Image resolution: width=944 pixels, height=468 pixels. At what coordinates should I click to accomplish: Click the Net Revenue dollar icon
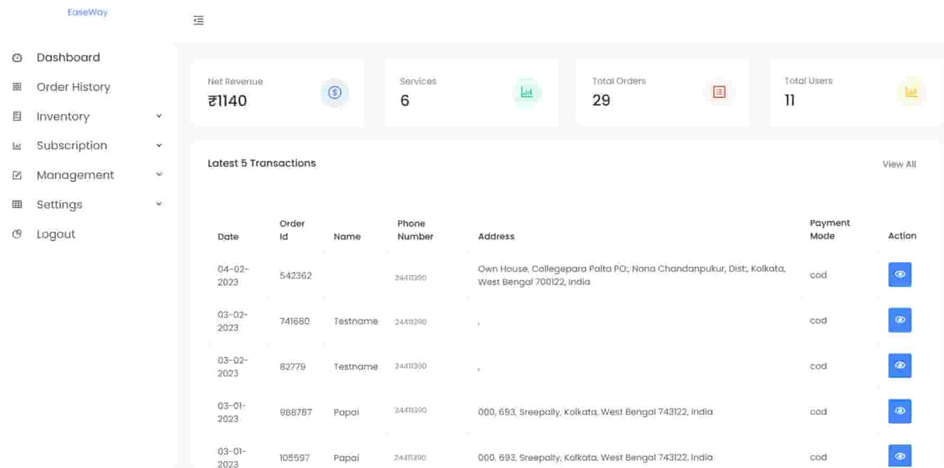click(x=335, y=93)
